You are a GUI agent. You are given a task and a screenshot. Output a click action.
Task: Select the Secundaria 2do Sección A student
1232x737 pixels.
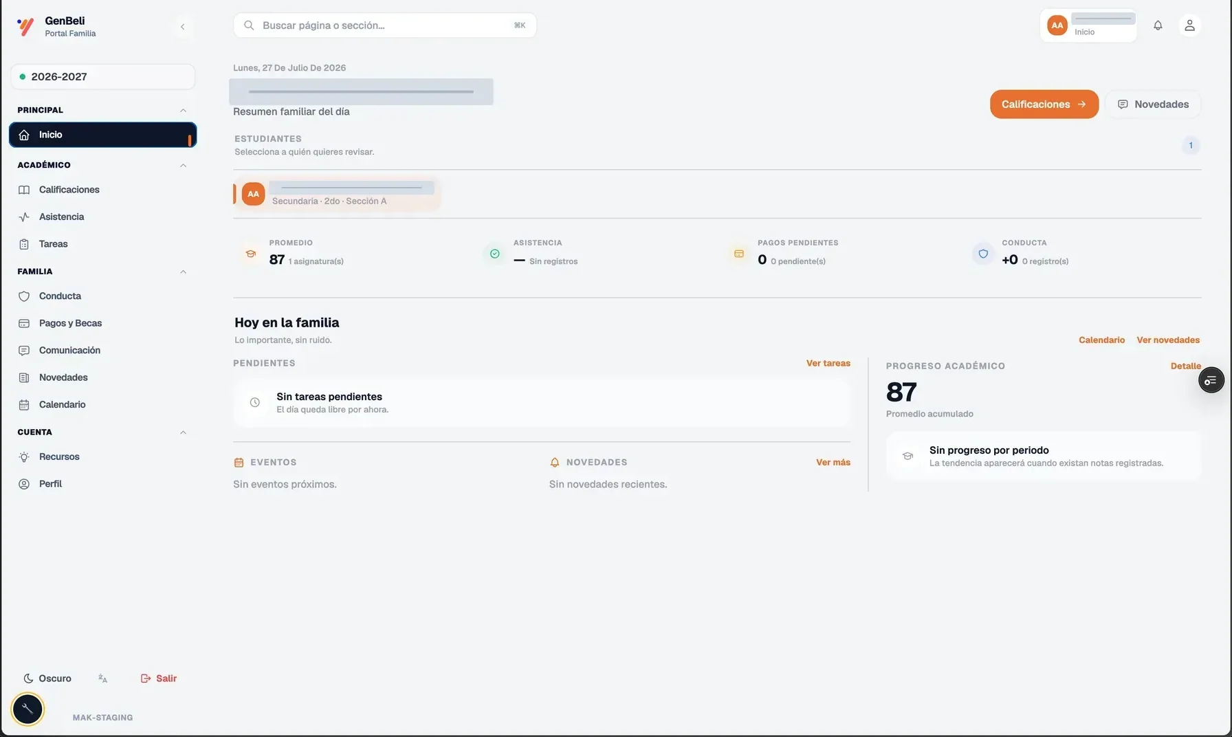click(x=337, y=195)
